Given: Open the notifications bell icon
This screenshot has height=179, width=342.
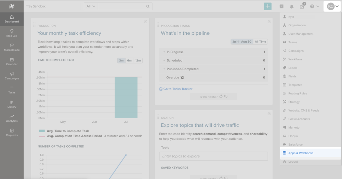Looking at the screenshot, I should tap(292, 6).
